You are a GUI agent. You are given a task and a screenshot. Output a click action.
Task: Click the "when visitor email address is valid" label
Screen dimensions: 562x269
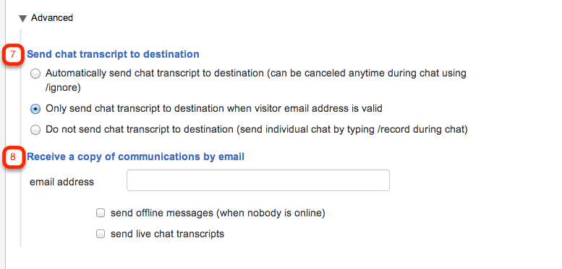coord(302,108)
